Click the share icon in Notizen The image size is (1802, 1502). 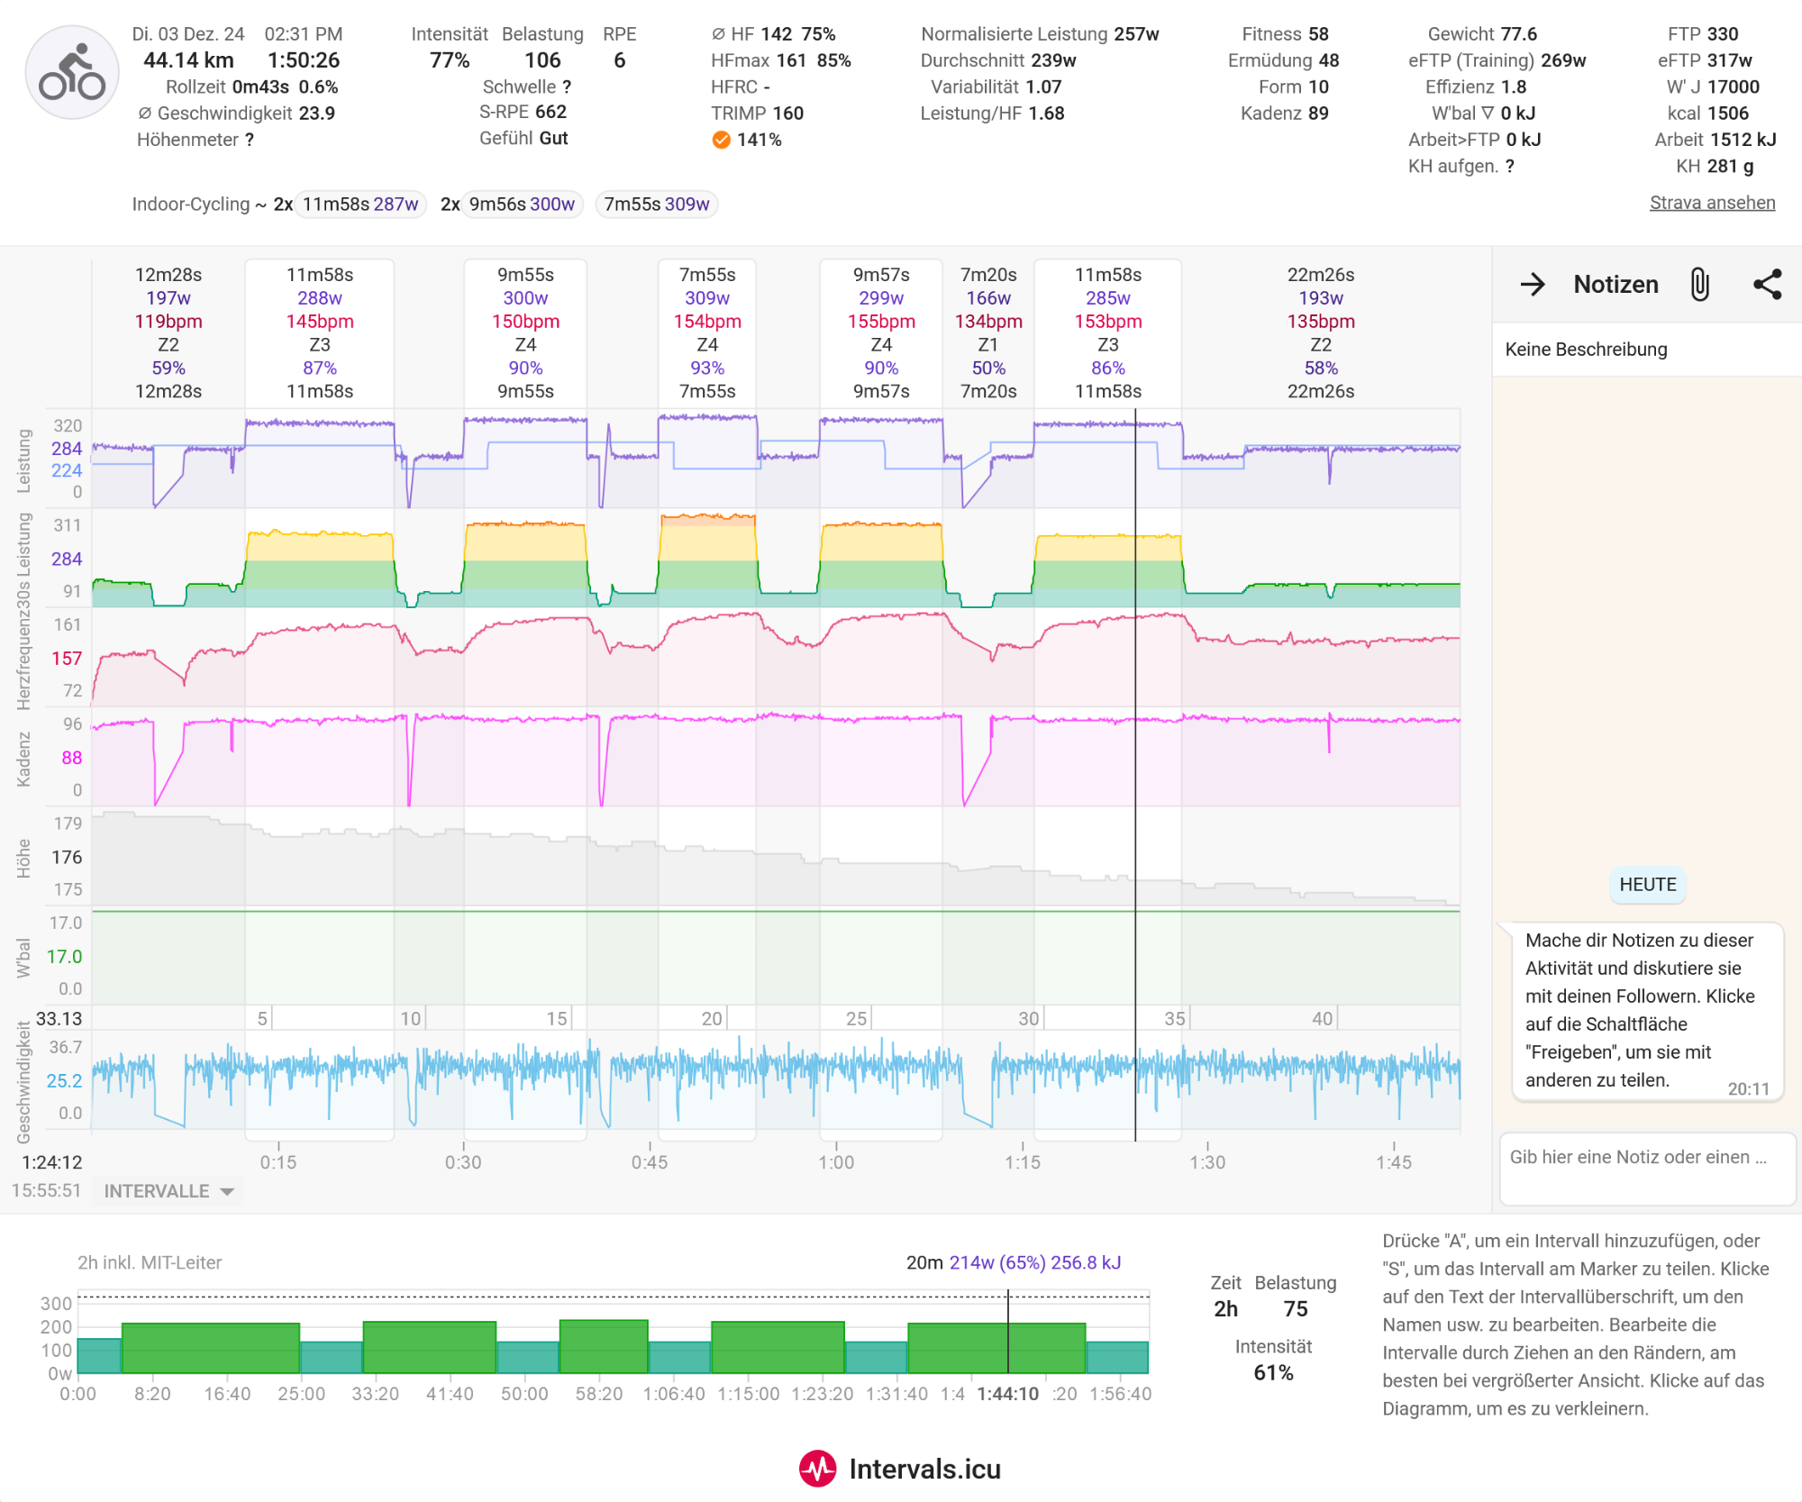coord(1767,285)
